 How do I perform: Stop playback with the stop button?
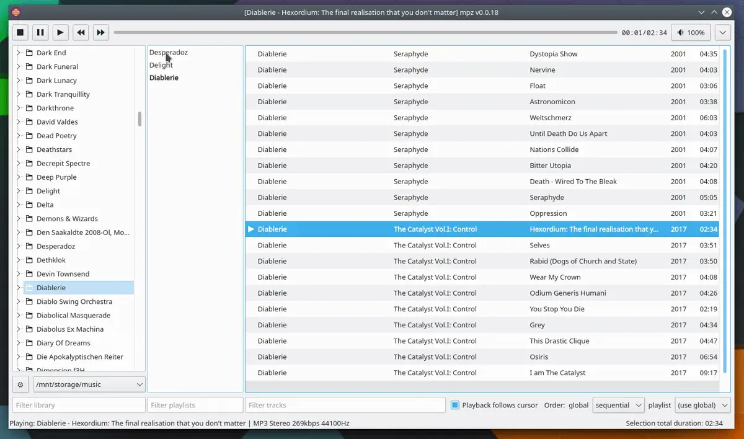pyautogui.click(x=20, y=33)
